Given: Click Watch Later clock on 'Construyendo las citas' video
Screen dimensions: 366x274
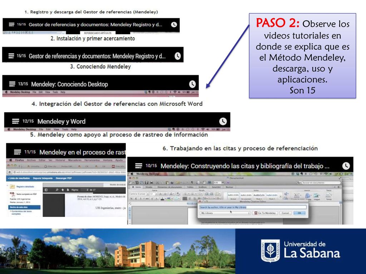Looking at the screenshot, I should [346, 166].
